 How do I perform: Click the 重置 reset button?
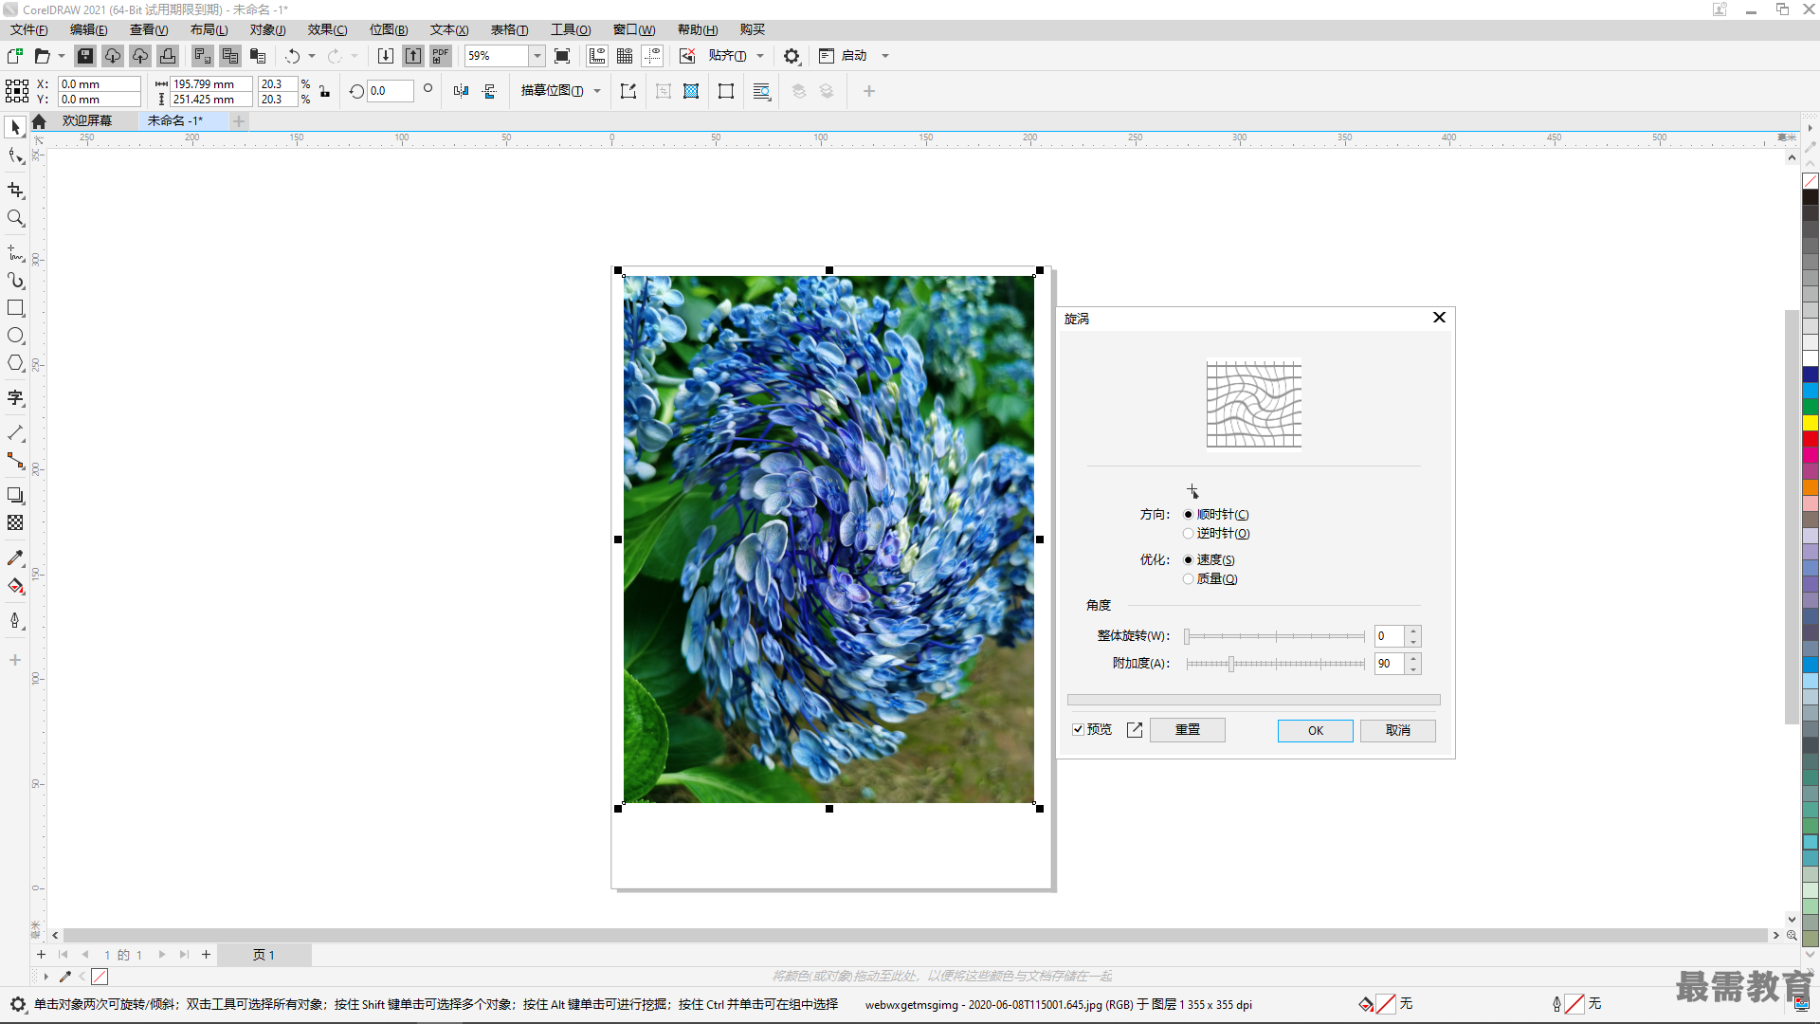(x=1187, y=729)
